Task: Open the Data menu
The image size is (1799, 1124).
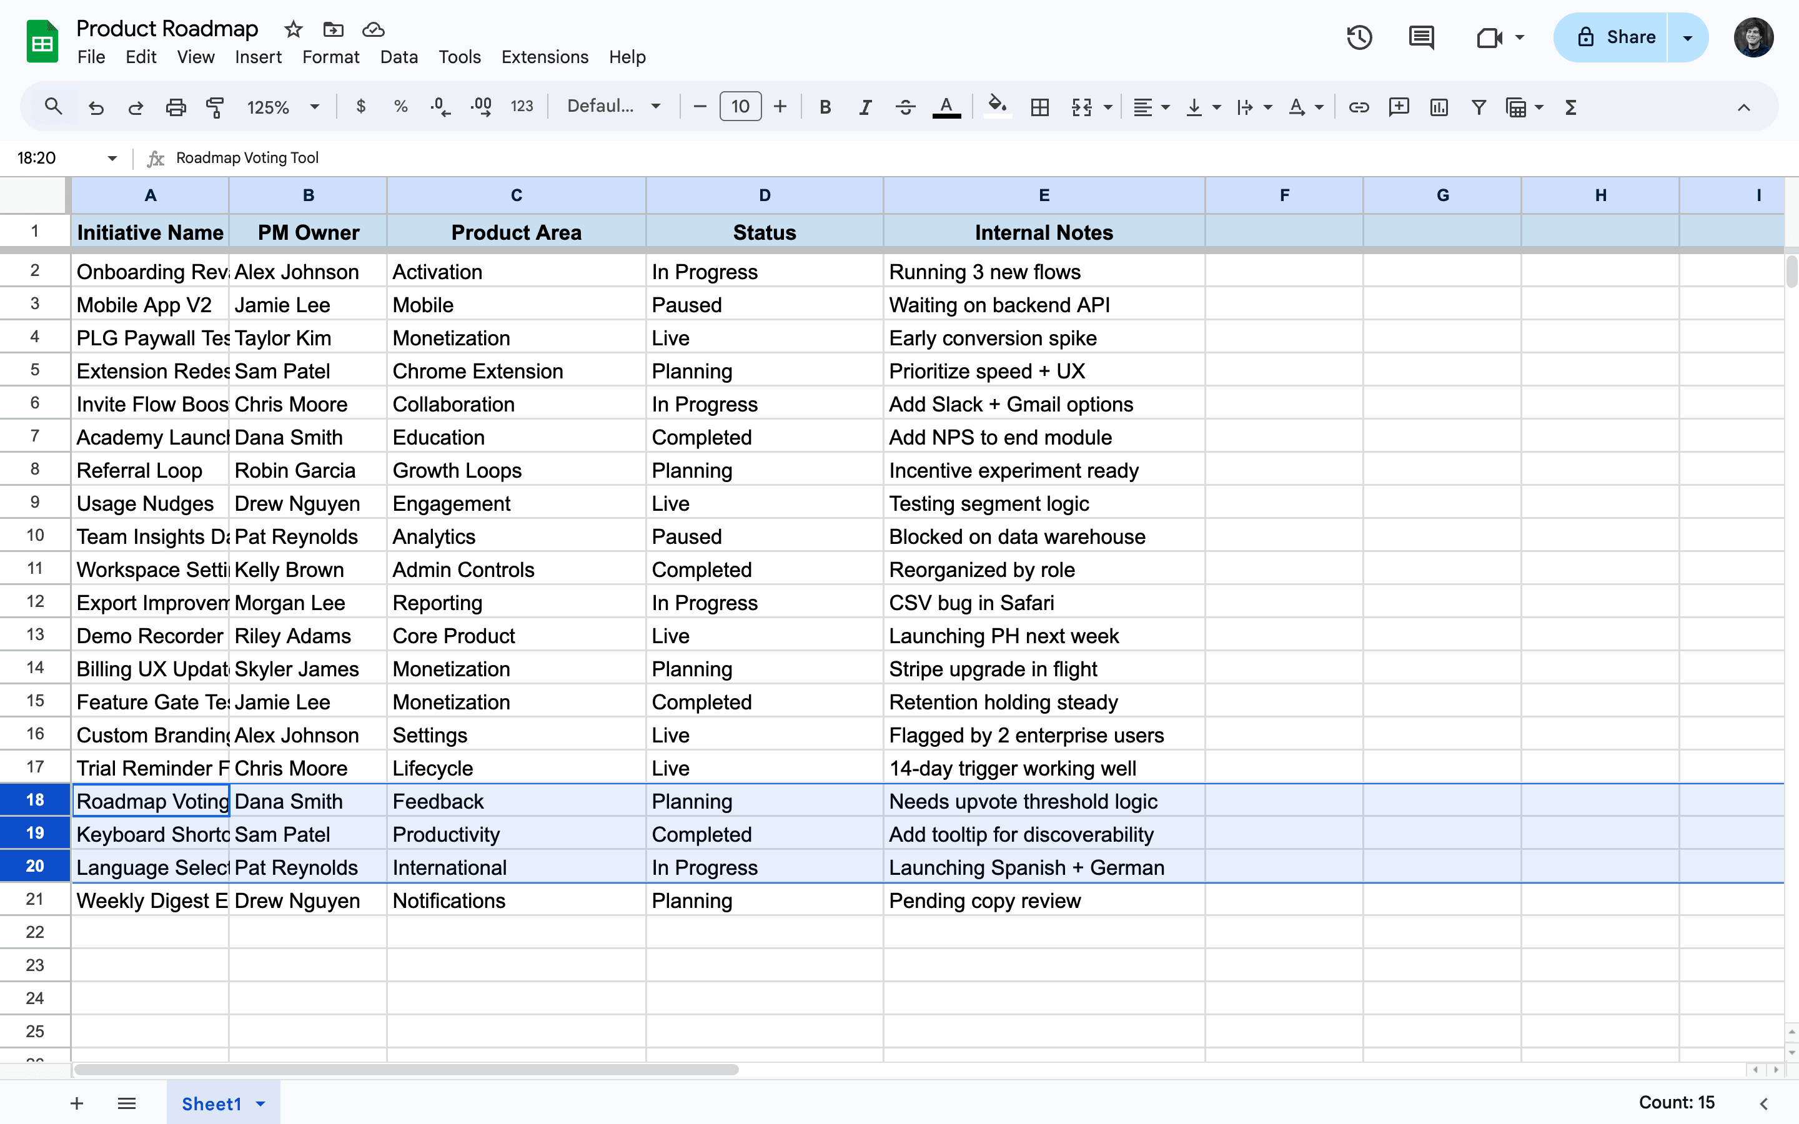Action: coord(399,57)
